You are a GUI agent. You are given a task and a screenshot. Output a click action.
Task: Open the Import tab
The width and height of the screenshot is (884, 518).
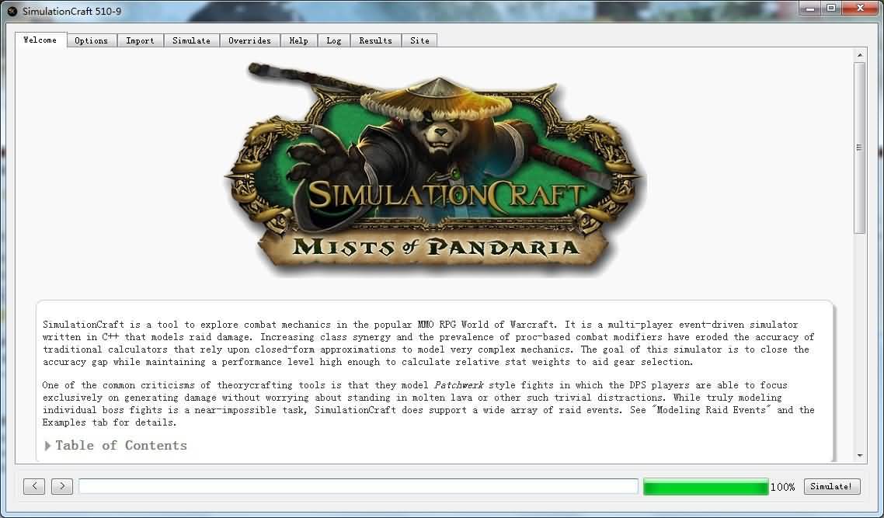140,40
